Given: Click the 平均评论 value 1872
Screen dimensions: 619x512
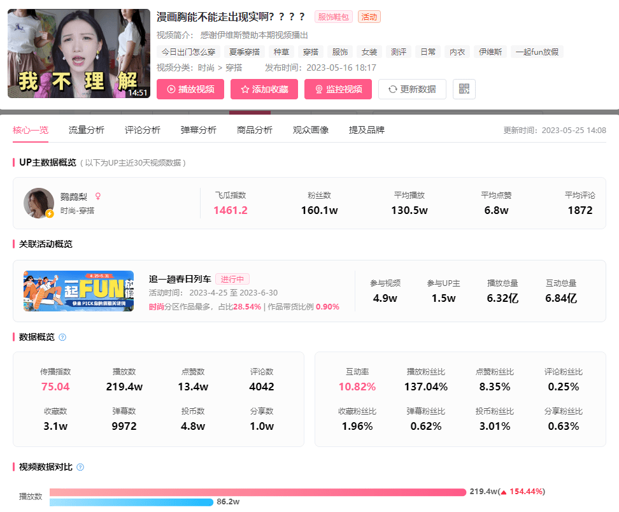Looking at the screenshot, I should coord(580,210).
